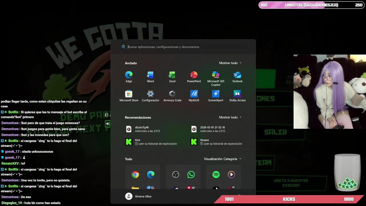Click ÚNETE A NUESTRO DISCORD in game window
366x206 pixels.
(x=291, y=183)
